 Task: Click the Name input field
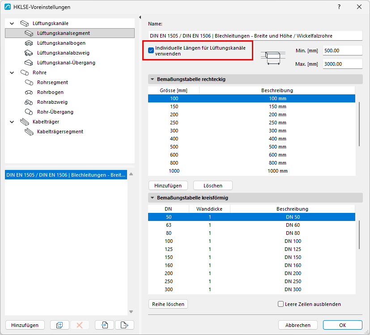[255, 36]
